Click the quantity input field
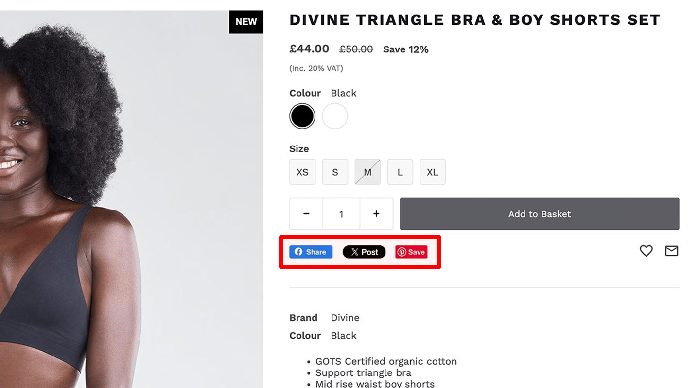Image resolution: width=700 pixels, height=388 pixels. point(341,214)
